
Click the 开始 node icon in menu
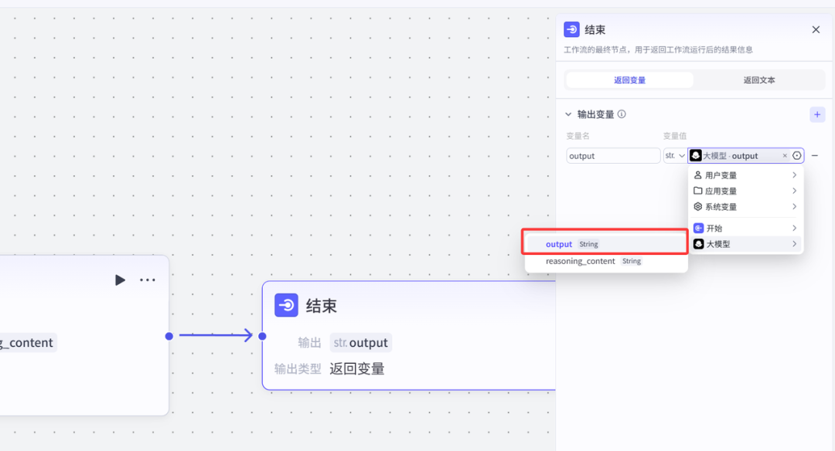(x=698, y=228)
